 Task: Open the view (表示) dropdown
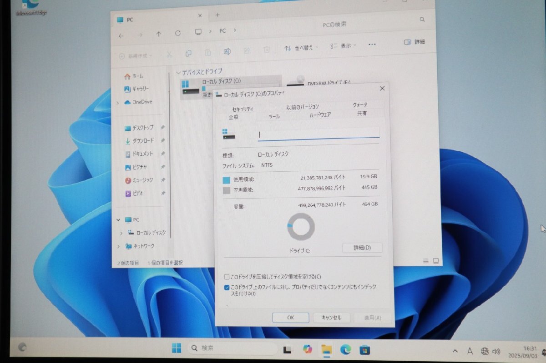(344, 46)
